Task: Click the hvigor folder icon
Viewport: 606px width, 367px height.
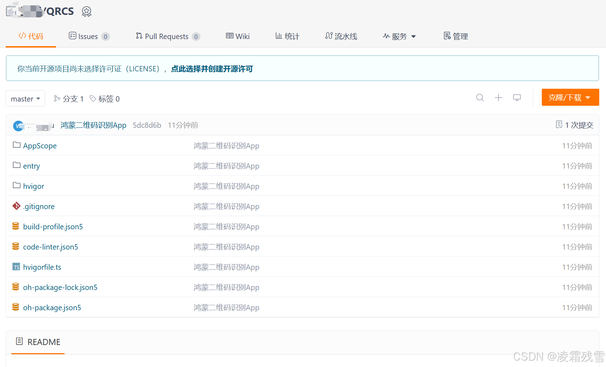Action: click(16, 185)
